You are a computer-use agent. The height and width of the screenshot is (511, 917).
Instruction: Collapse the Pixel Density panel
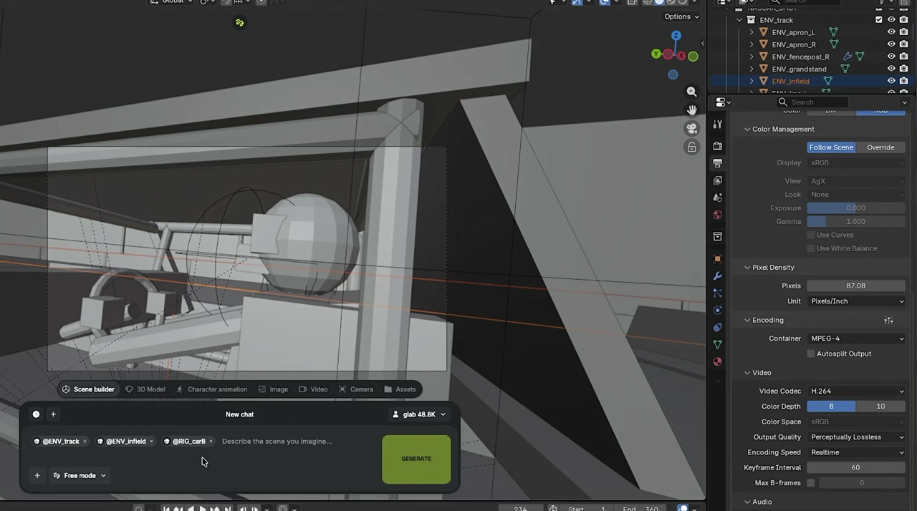(747, 267)
